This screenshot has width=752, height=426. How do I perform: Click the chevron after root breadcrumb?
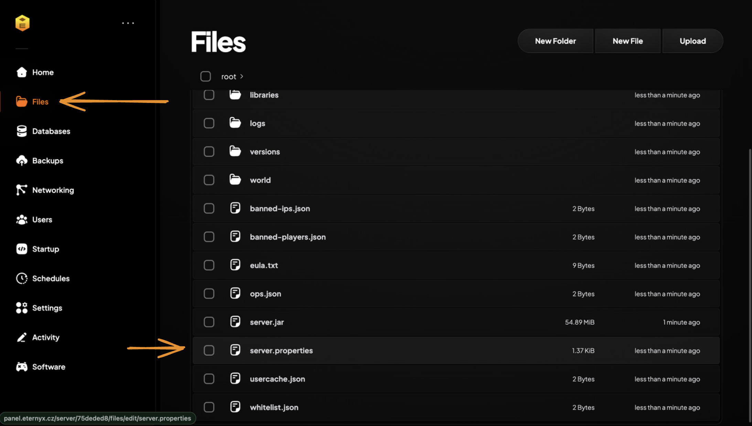pos(242,76)
